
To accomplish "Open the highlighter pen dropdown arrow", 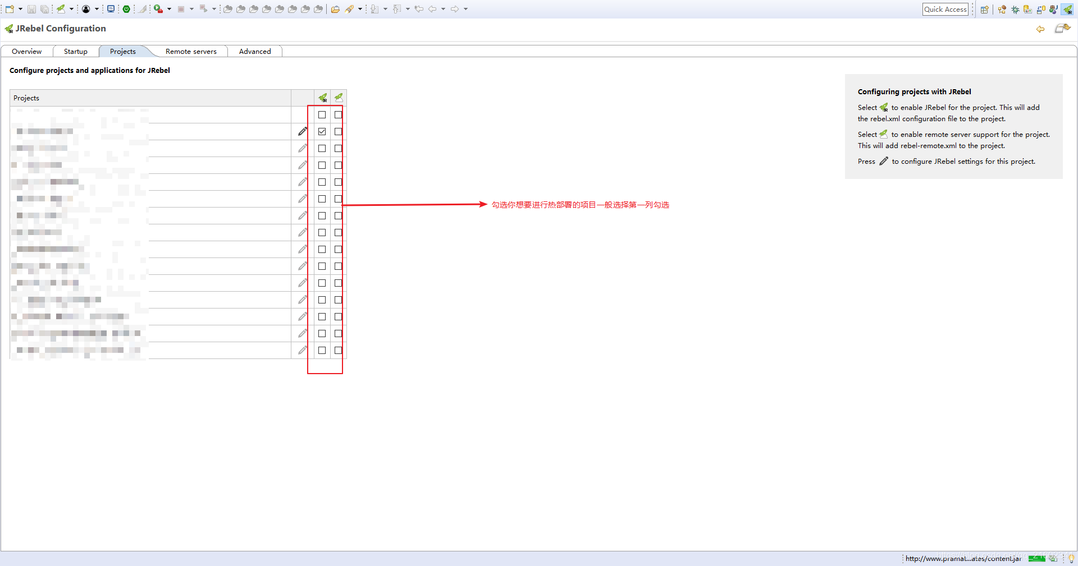I will [360, 9].
